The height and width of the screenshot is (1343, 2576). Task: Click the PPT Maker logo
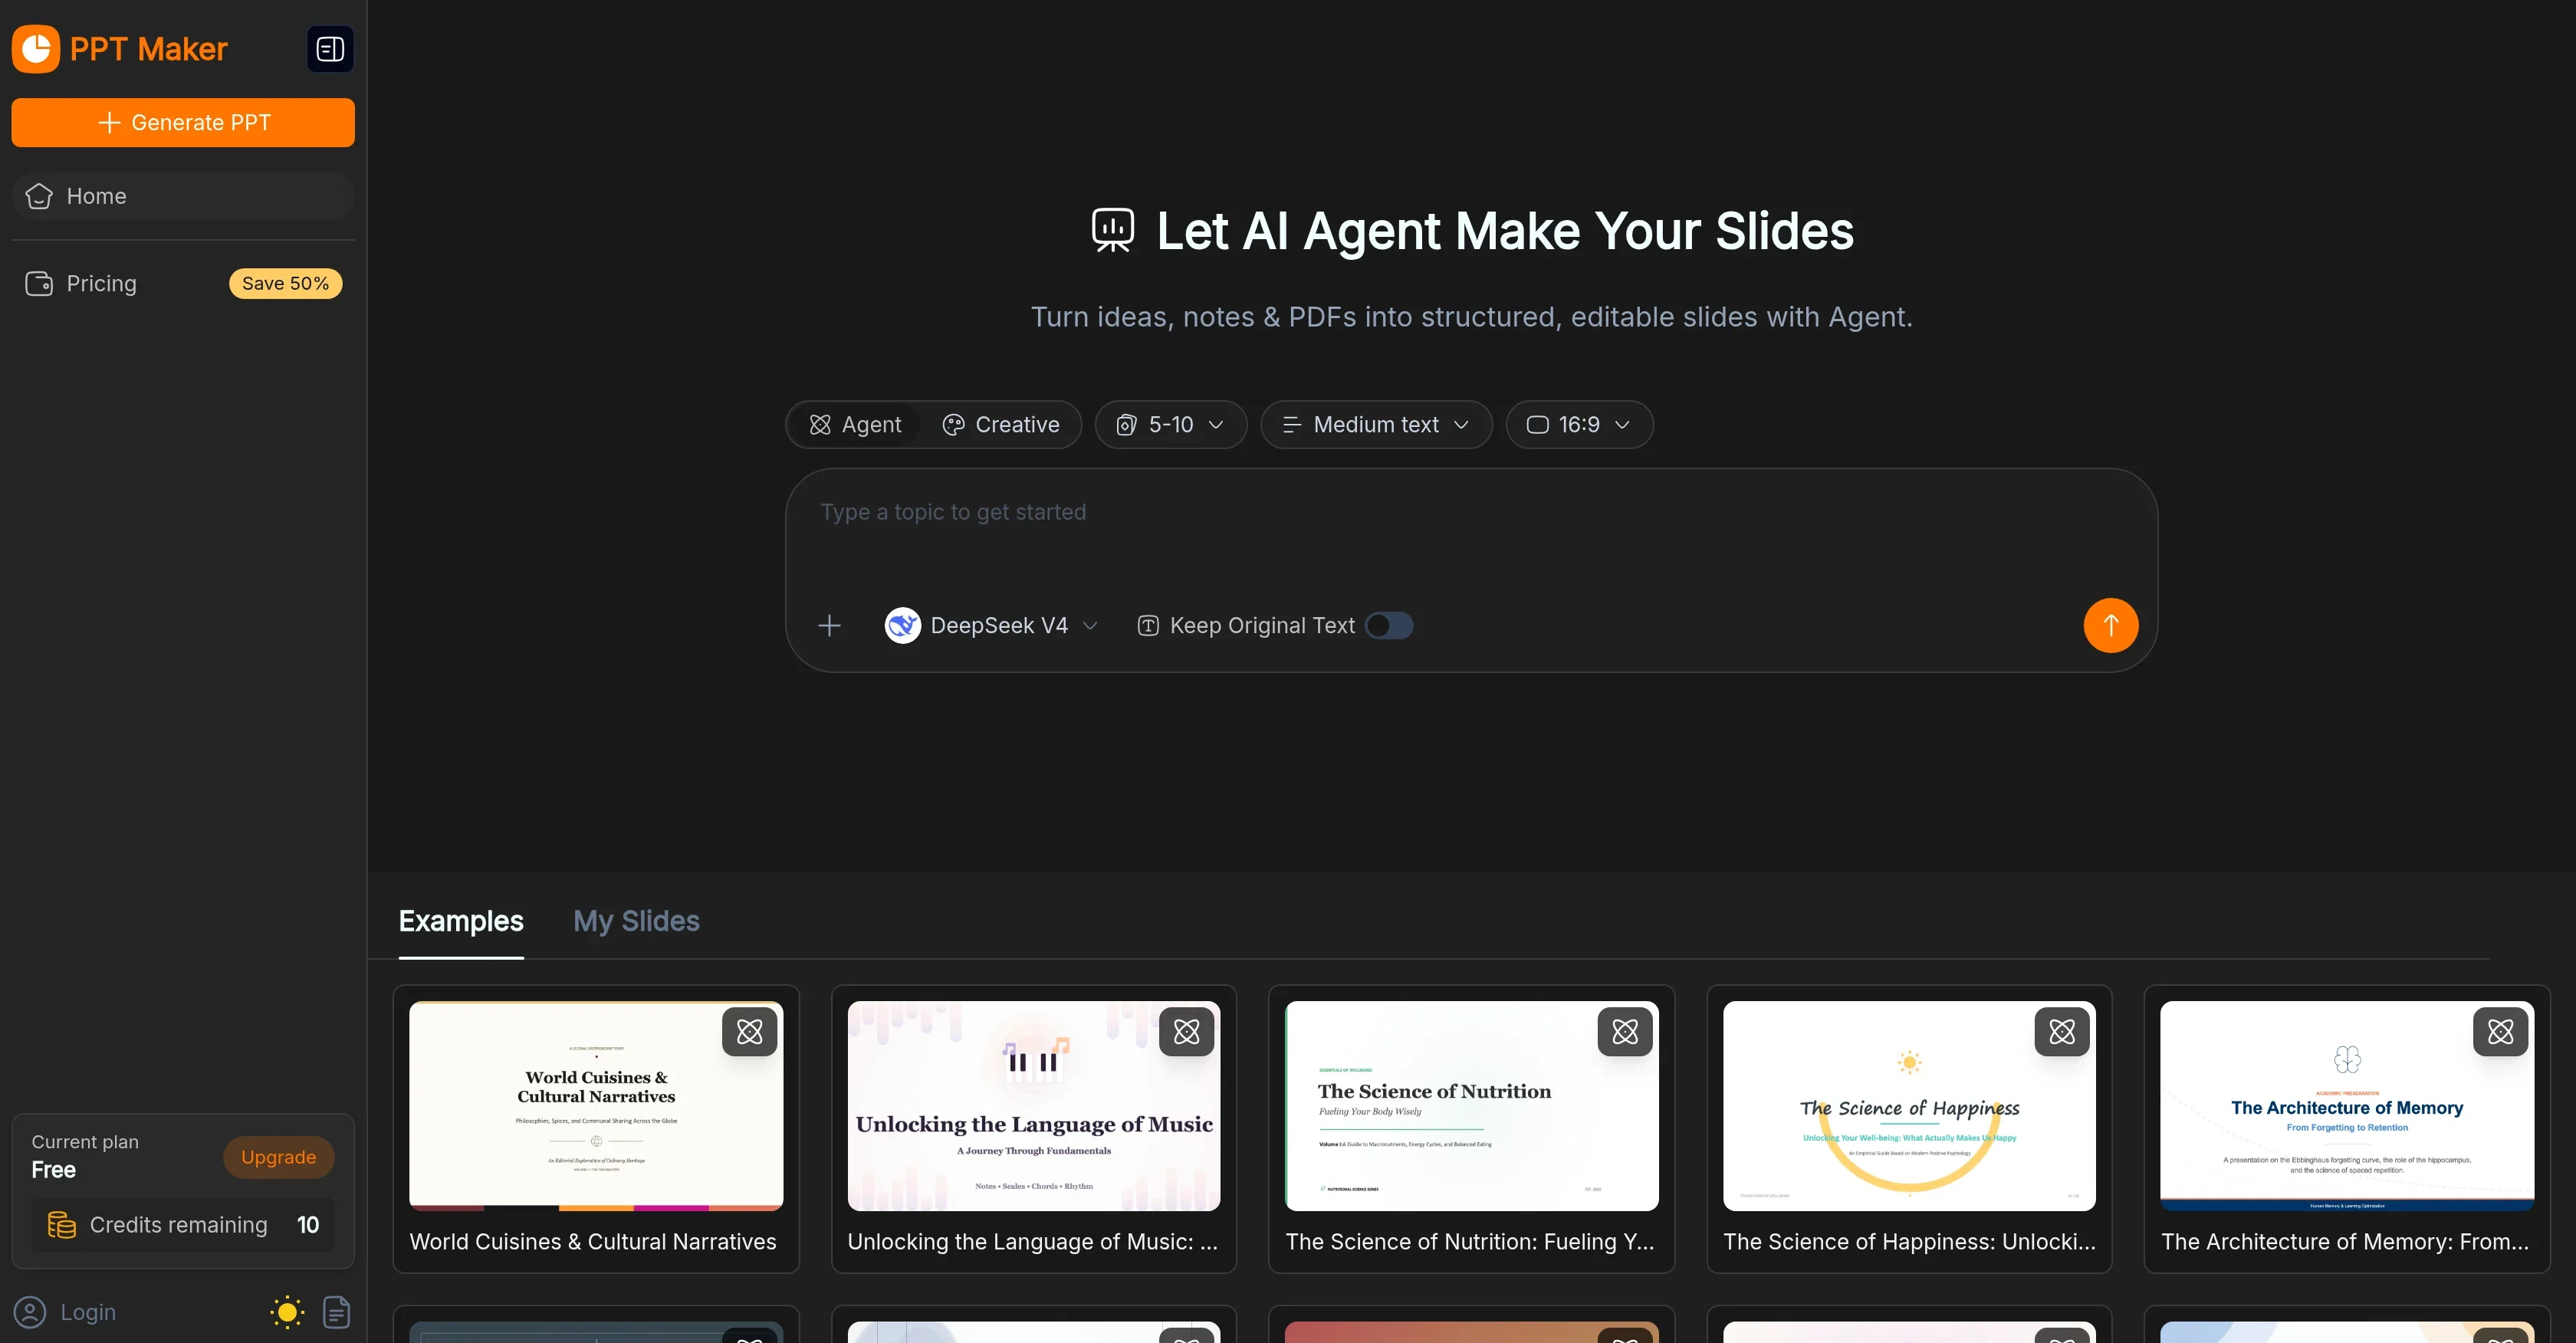pyautogui.click(x=120, y=49)
